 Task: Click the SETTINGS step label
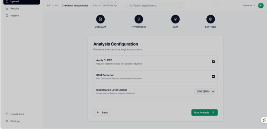point(211,27)
